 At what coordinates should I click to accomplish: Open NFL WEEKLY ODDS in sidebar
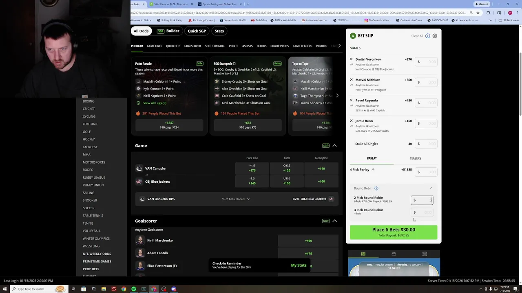tap(97, 254)
